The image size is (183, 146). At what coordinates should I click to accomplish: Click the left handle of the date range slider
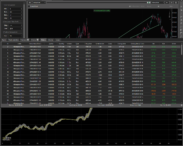(148, 2)
